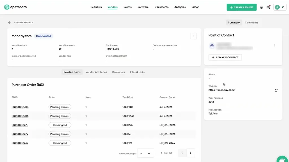The width and height of the screenshot is (289, 162).
Task: Click Pending Receipt status of PUR00001705
Action: [60, 107]
